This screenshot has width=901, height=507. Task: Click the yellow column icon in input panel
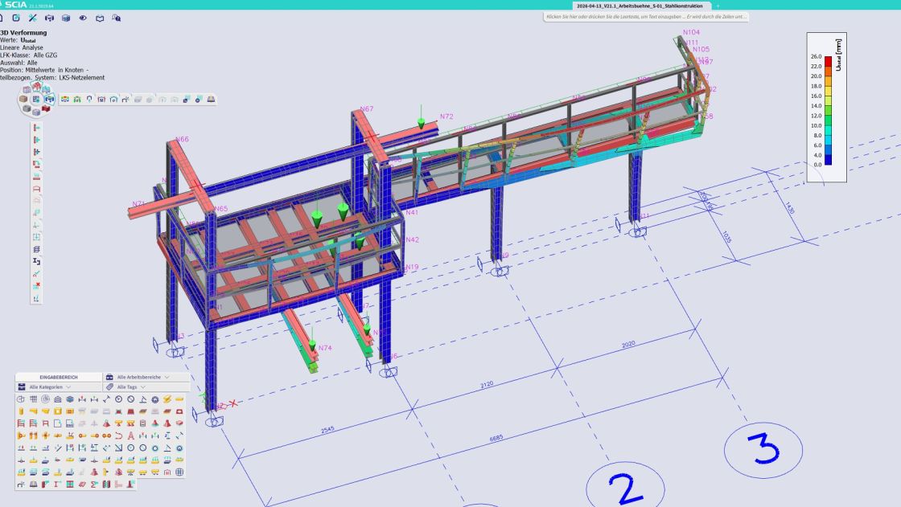[x=21, y=411]
